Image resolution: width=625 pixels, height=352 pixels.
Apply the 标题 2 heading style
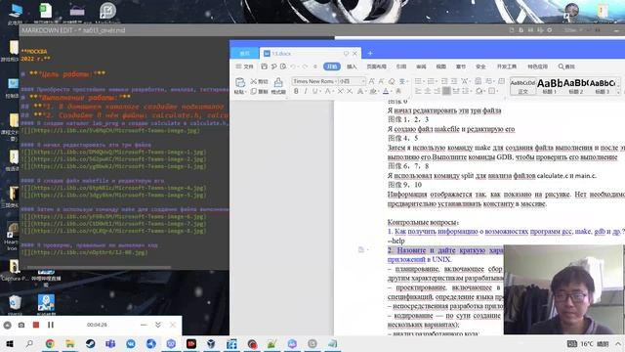click(x=575, y=86)
